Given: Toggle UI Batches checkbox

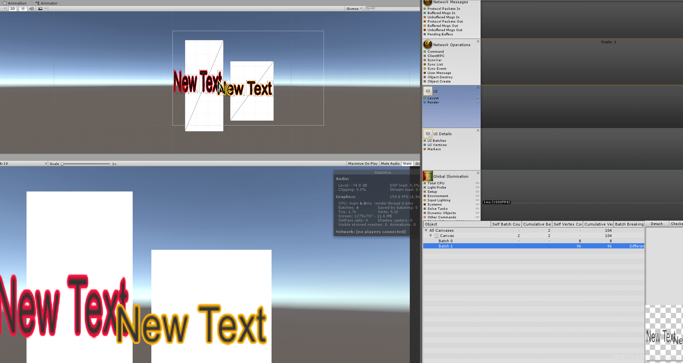Looking at the screenshot, I should coord(425,140).
